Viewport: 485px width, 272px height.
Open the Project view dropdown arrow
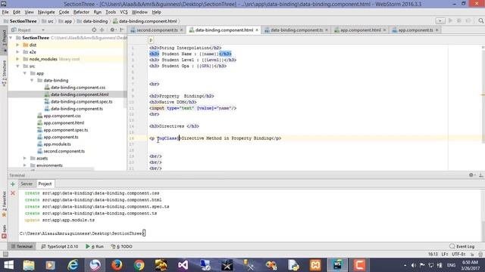[x=43, y=30]
